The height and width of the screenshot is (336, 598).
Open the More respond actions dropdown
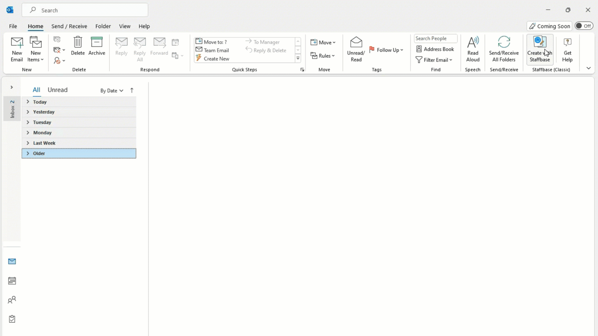click(177, 56)
